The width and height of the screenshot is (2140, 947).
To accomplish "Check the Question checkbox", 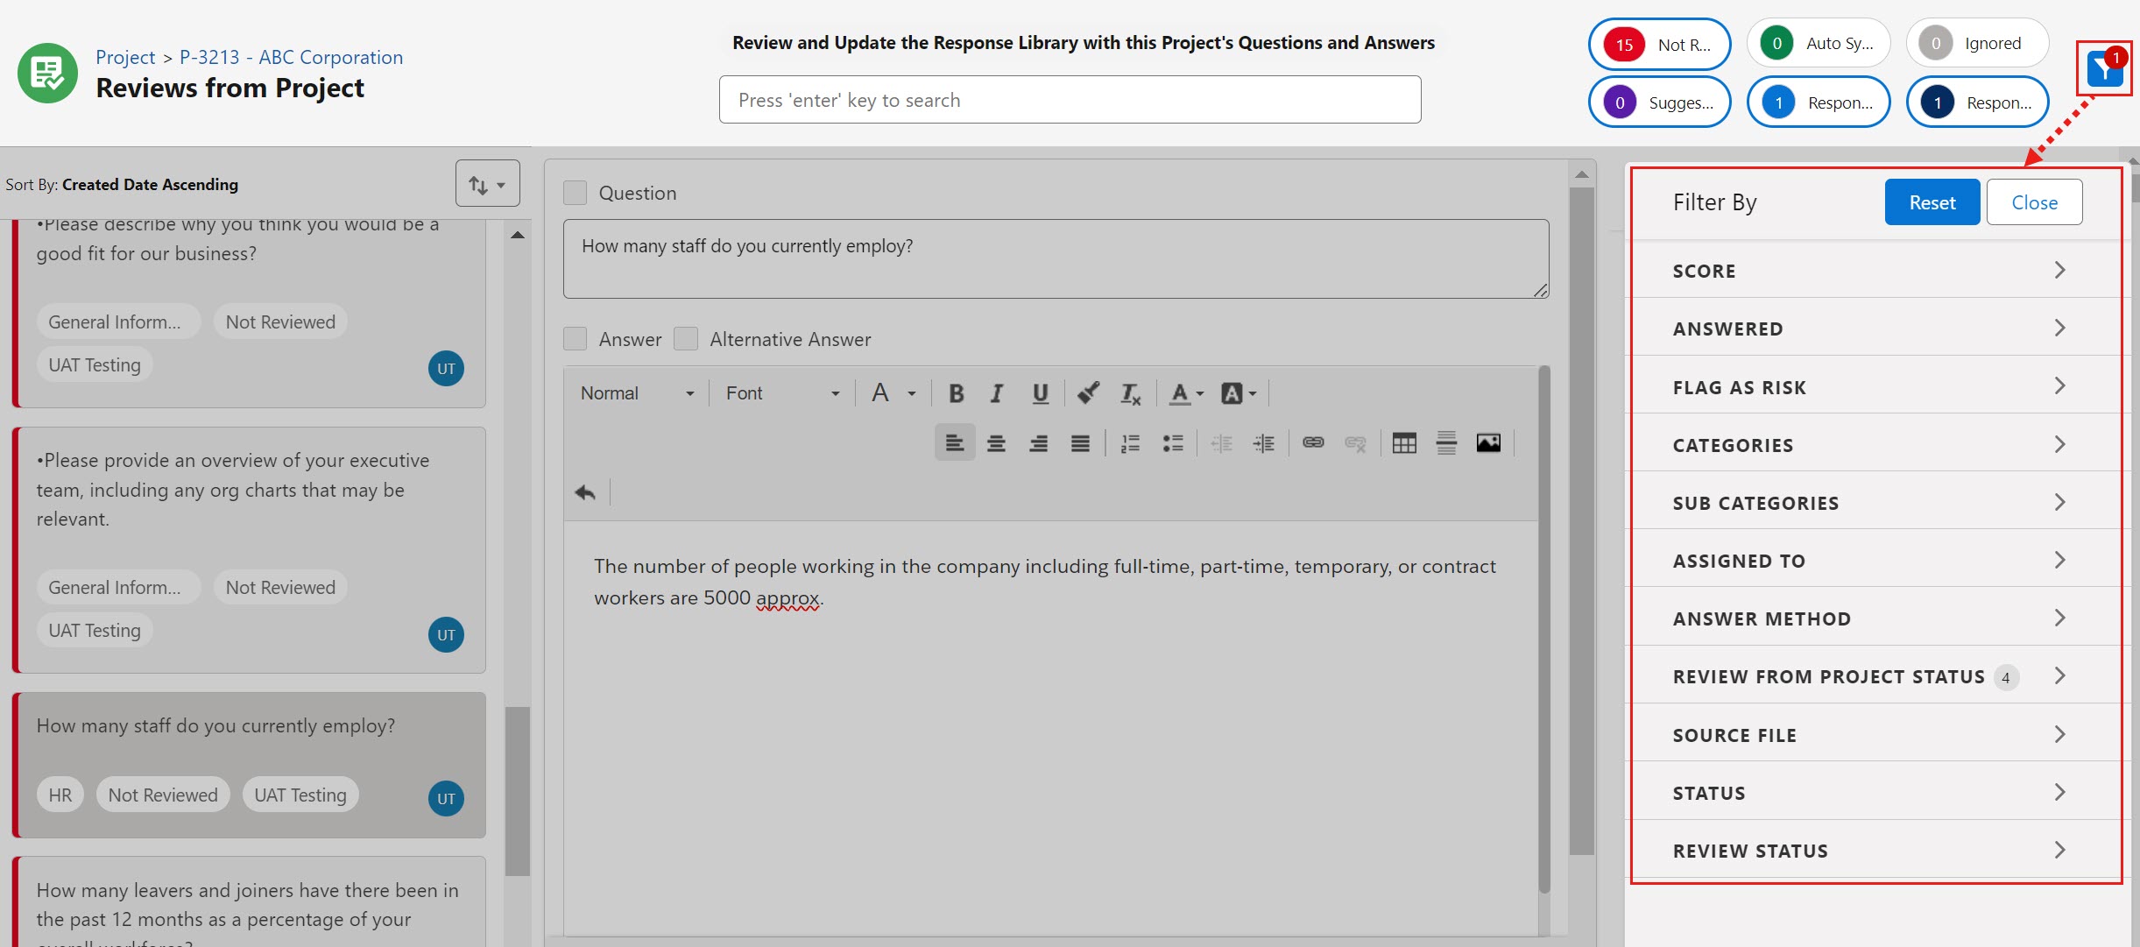I will 575,193.
